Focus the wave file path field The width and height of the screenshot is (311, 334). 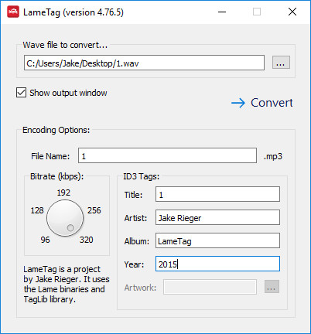[144, 63]
